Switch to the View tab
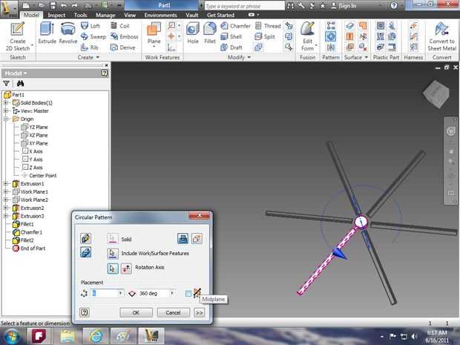 pos(130,15)
